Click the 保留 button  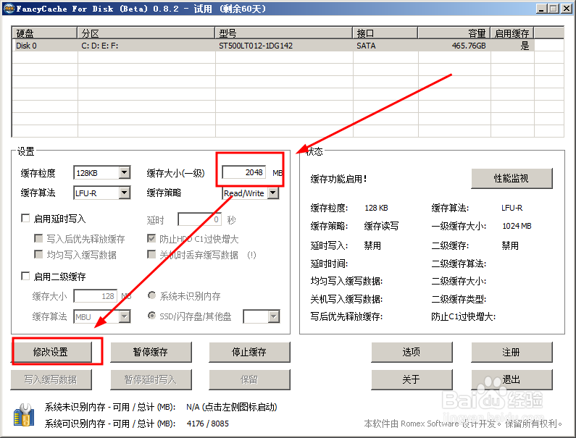(x=249, y=379)
